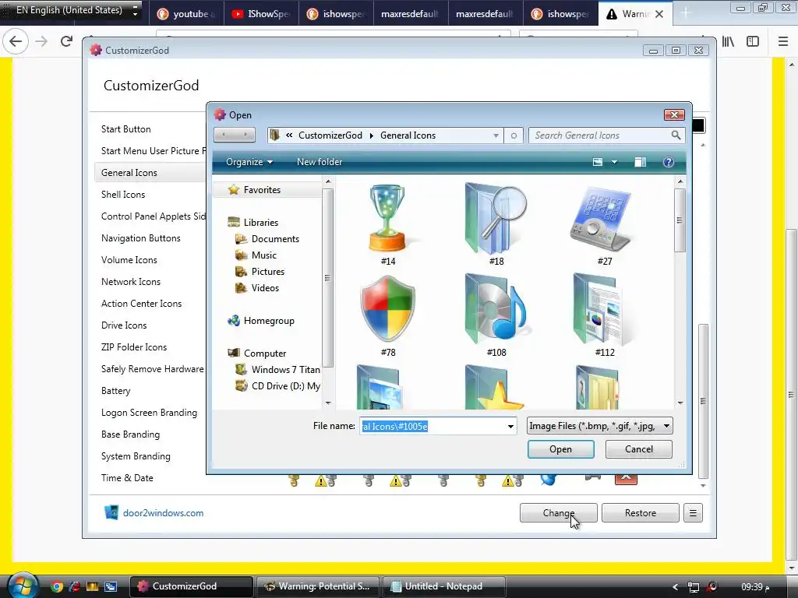Select Start Button in CustomizerGod sidebar
Image resolution: width=798 pixels, height=598 pixels.
tap(125, 129)
